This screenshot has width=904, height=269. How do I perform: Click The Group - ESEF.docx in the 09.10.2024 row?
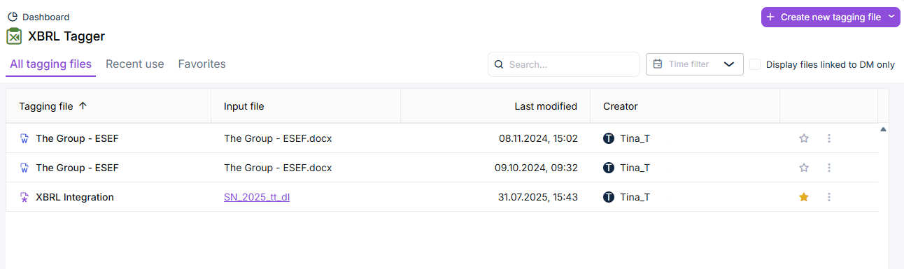point(278,168)
